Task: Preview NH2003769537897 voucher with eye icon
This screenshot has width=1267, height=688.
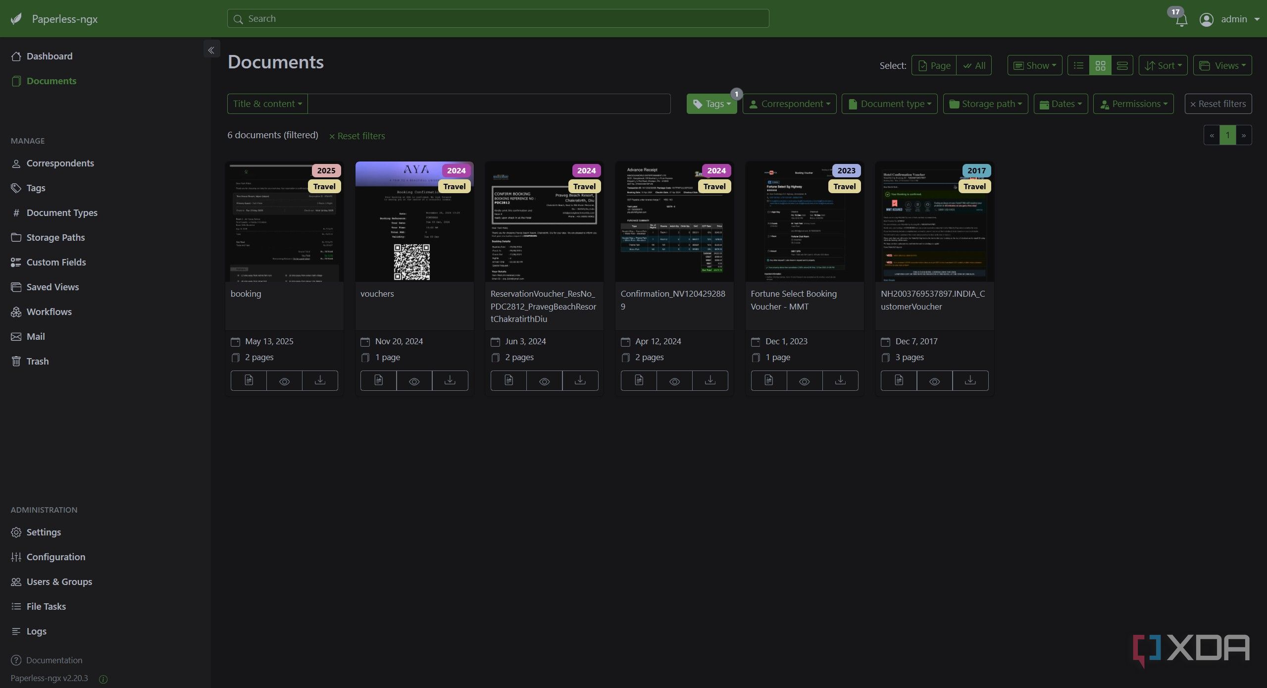Action: tap(934, 380)
